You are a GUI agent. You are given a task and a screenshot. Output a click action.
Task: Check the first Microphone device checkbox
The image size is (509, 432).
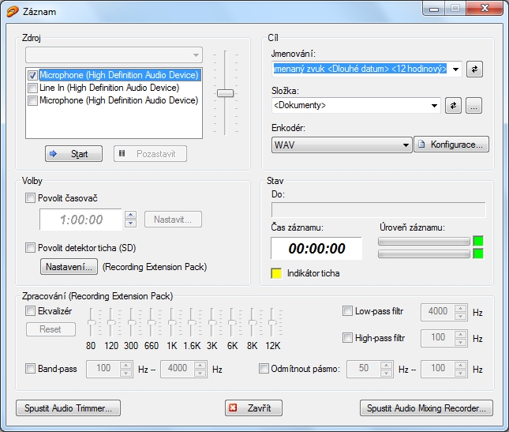32,75
